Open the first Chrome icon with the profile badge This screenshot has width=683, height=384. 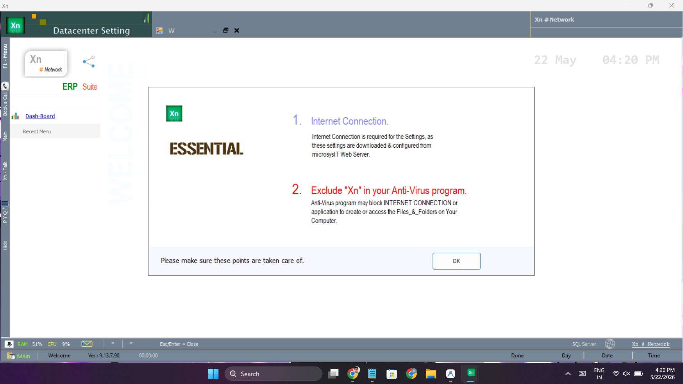(x=353, y=374)
